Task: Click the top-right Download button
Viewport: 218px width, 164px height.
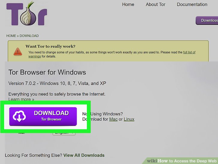Action: click(207, 20)
